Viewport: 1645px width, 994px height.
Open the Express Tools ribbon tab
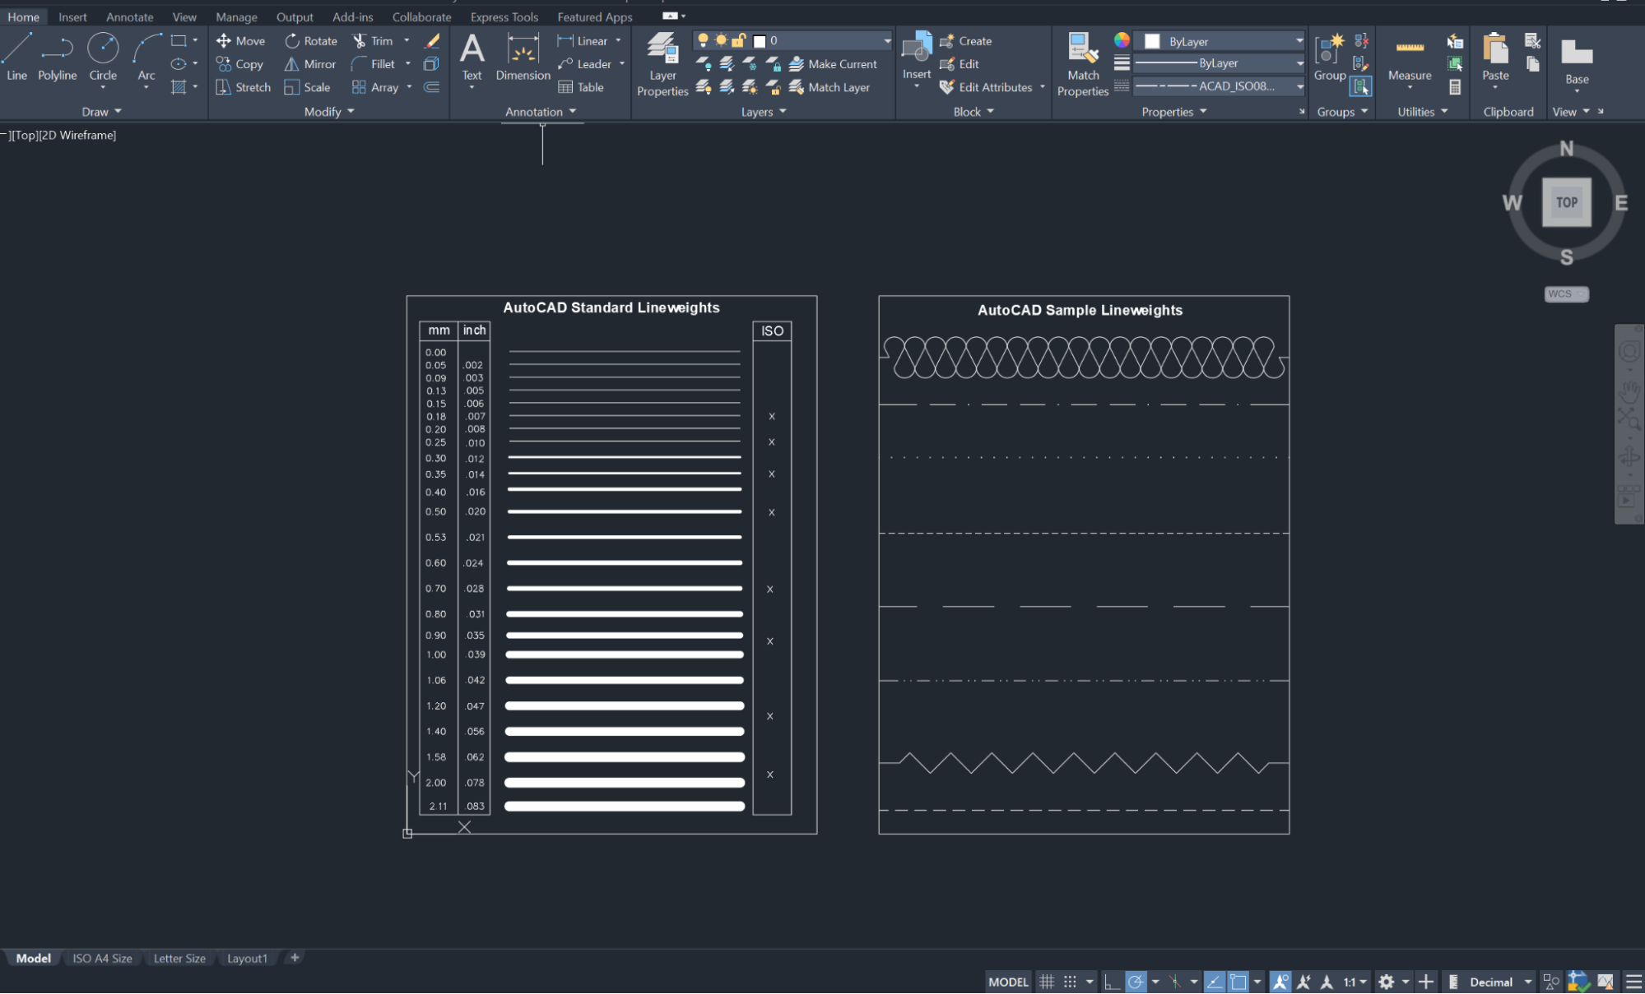(x=504, y=16)
